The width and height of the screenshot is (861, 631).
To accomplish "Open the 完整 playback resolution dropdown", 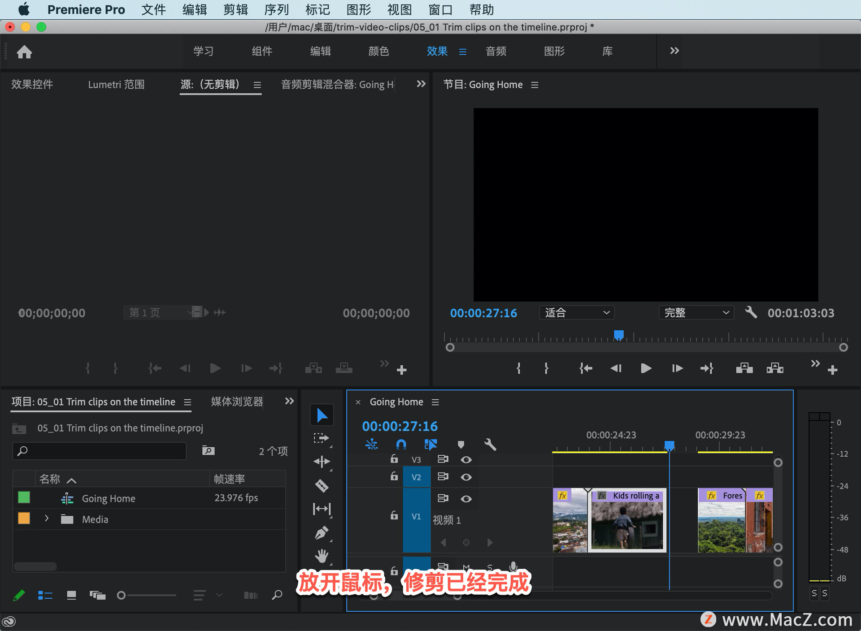I will pyautogui.click(x=696, y=312).
